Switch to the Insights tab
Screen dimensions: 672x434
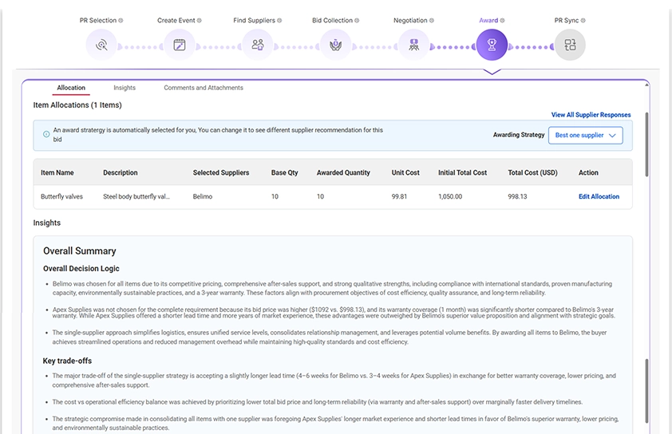click(125, 88)
